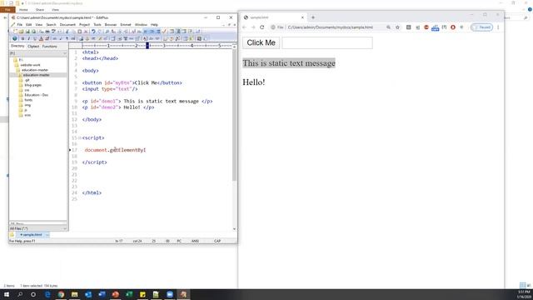Open PowerPoint from the taskbar
Screen dimensions: 533x300
[x=115, y=294]
